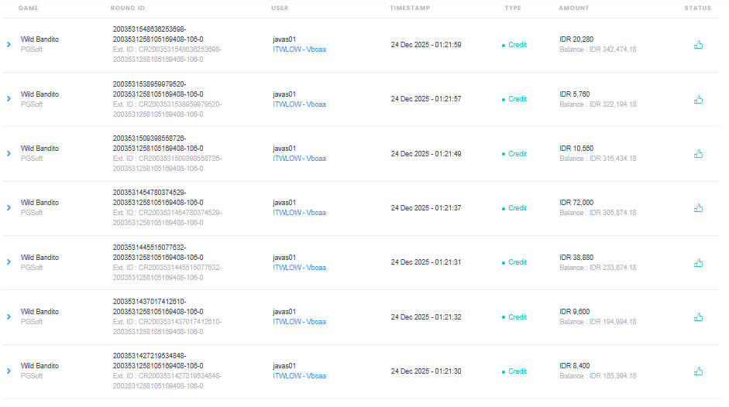
Task: Click the STATUS column header
Action: click(697, 8)
